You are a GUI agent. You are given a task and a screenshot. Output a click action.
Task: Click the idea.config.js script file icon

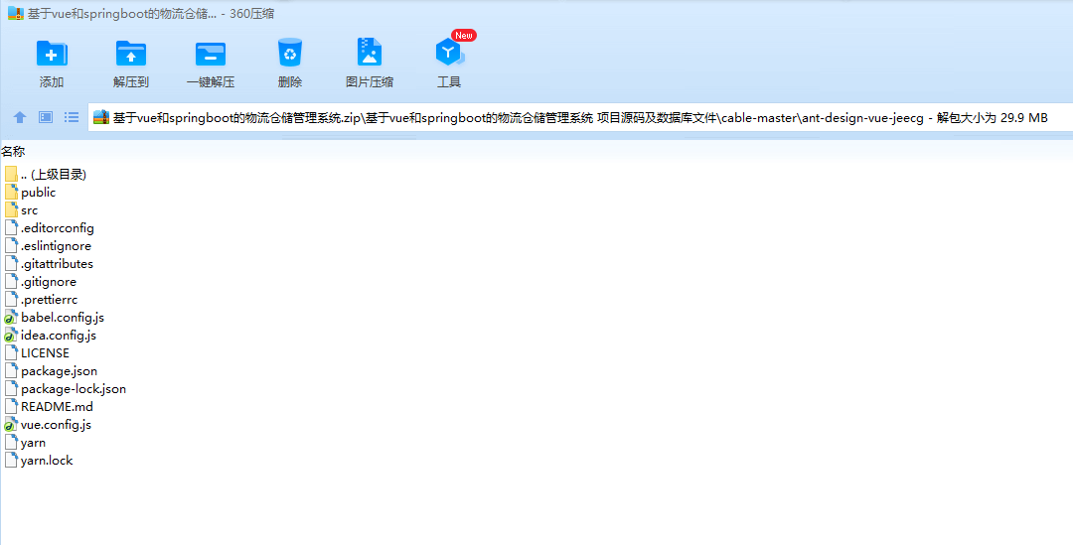11,336
